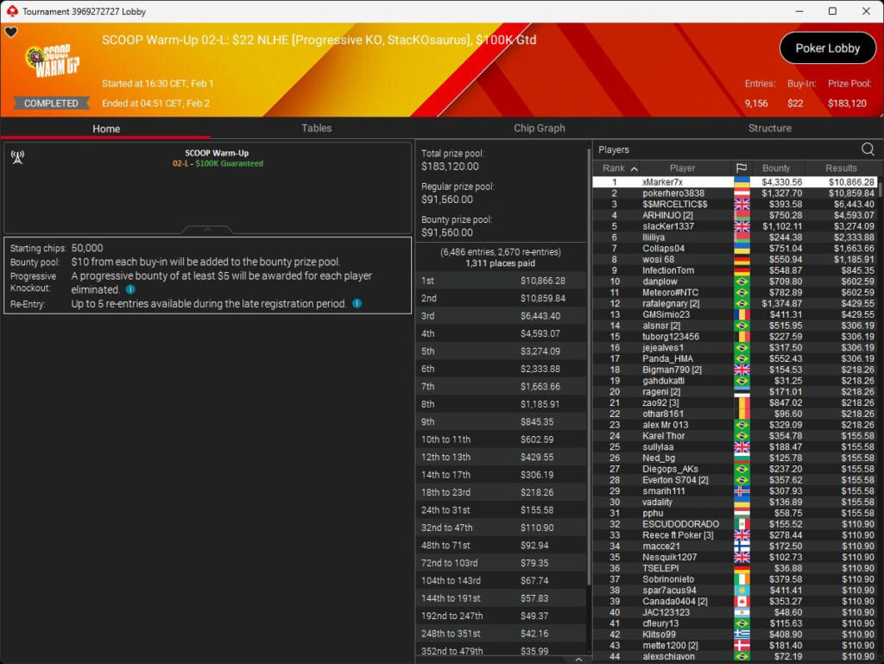Click the heart favorite icon
The height and width of the screenshot is (664, 884).
(10, 33)
